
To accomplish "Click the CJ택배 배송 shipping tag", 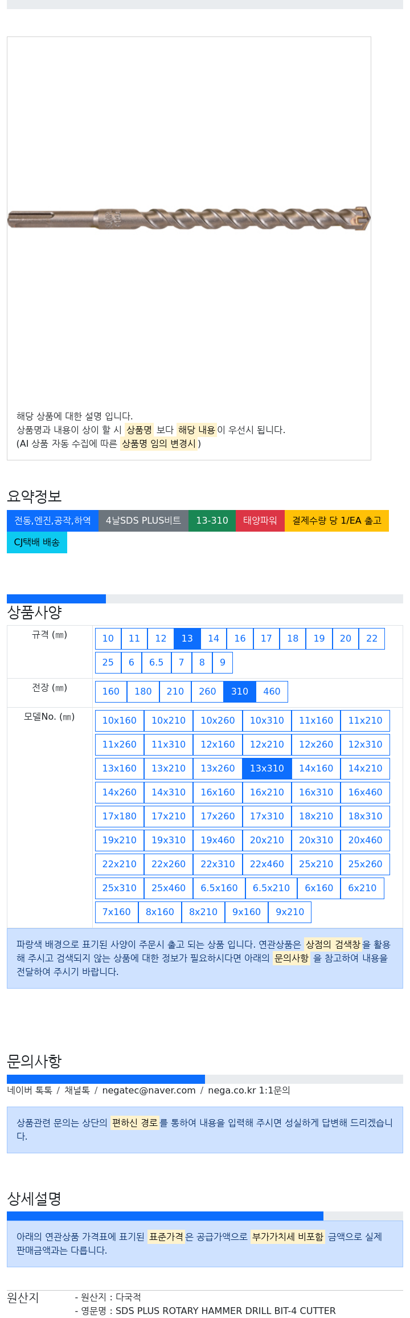I will point(37,542).
